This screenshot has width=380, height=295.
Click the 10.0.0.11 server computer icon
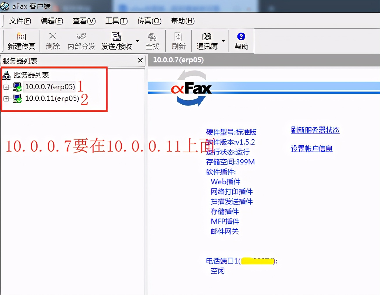click(17, 99)
